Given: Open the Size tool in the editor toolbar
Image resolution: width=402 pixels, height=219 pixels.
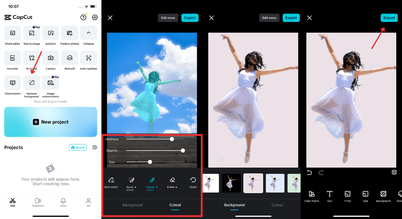Looking at the screenshot, I should pyautogui.click(x=365, y=196).
